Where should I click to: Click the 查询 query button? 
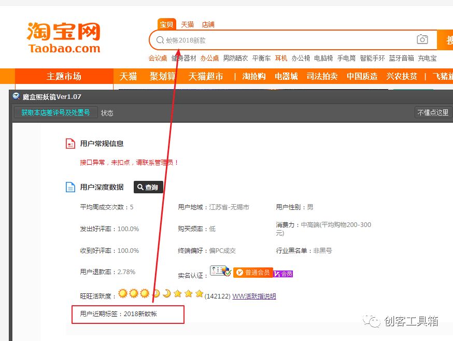pyautogui.click(x=148, y=187)
